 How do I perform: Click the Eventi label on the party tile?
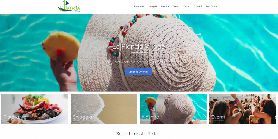(218, 117)
